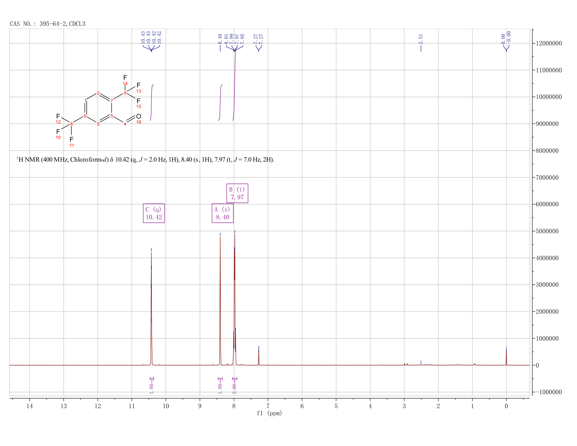Click the integral curve above the 10.42 peak
The height and width of the screenshot is (446, 577).
[152, 102]
